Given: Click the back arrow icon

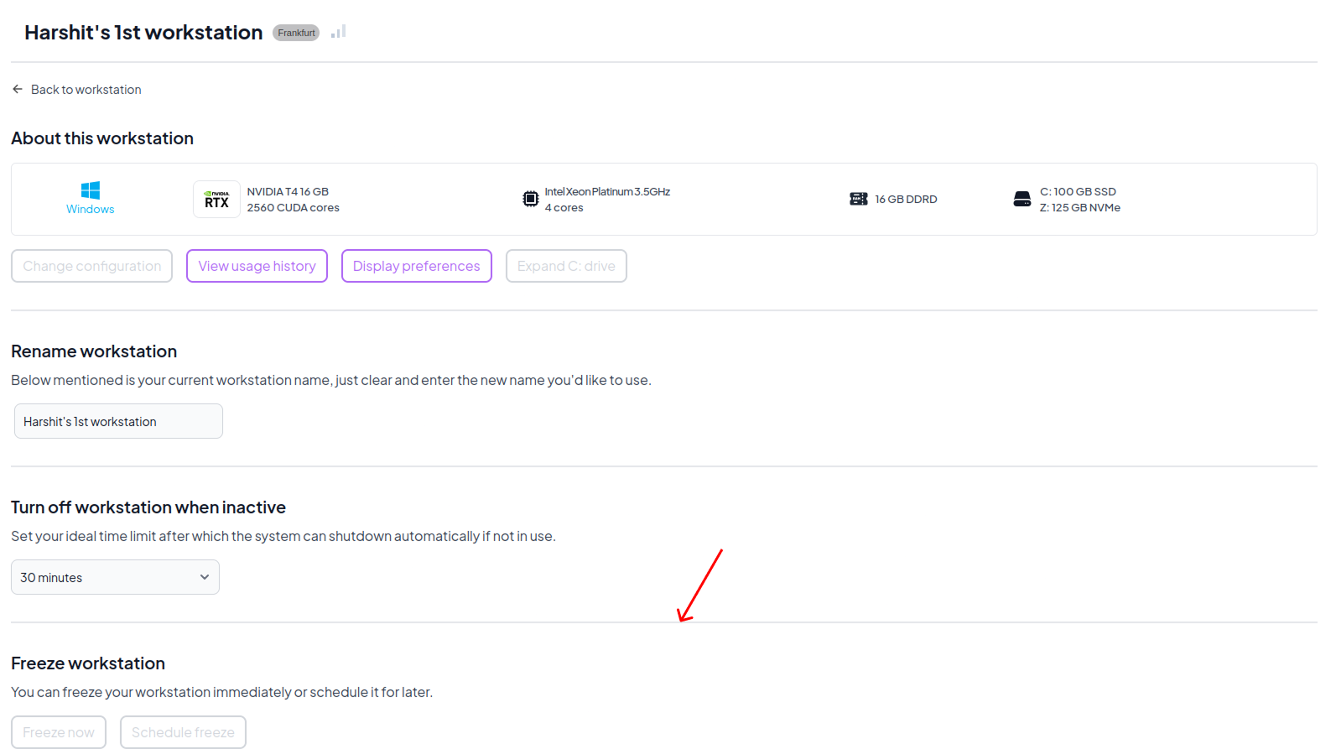Looking at the screenshot, I should pyautogui.click(x=18, y=89).
